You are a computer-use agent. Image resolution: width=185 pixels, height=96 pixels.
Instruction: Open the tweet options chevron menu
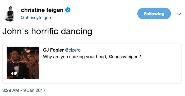click(x=179, y=14)
